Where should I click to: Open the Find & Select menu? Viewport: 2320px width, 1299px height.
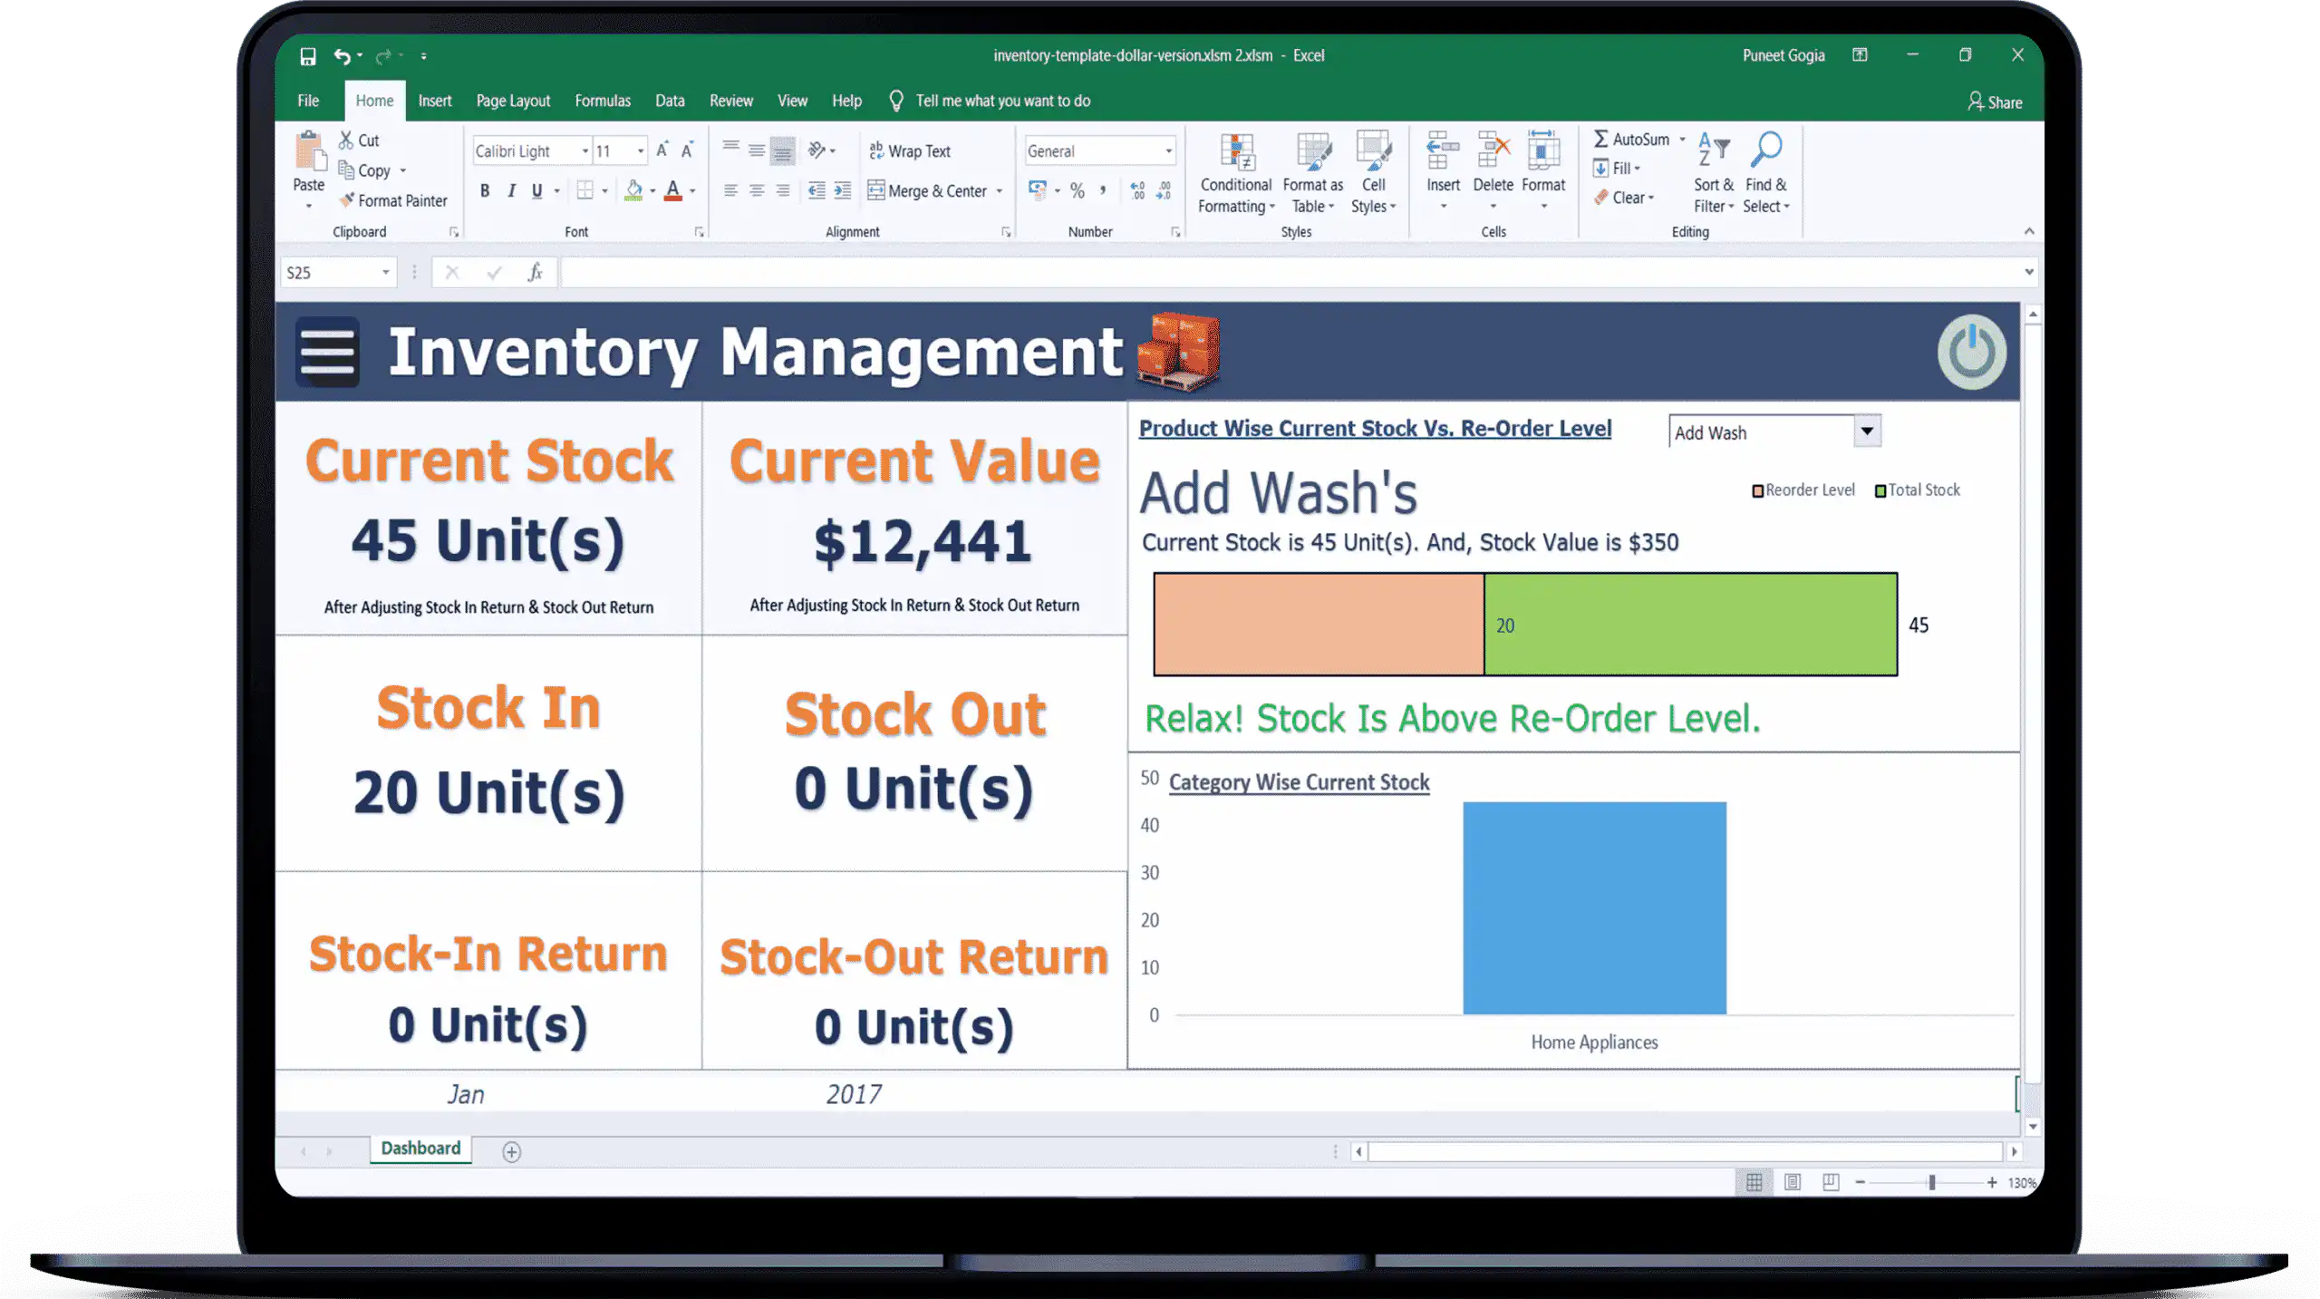1766,173
